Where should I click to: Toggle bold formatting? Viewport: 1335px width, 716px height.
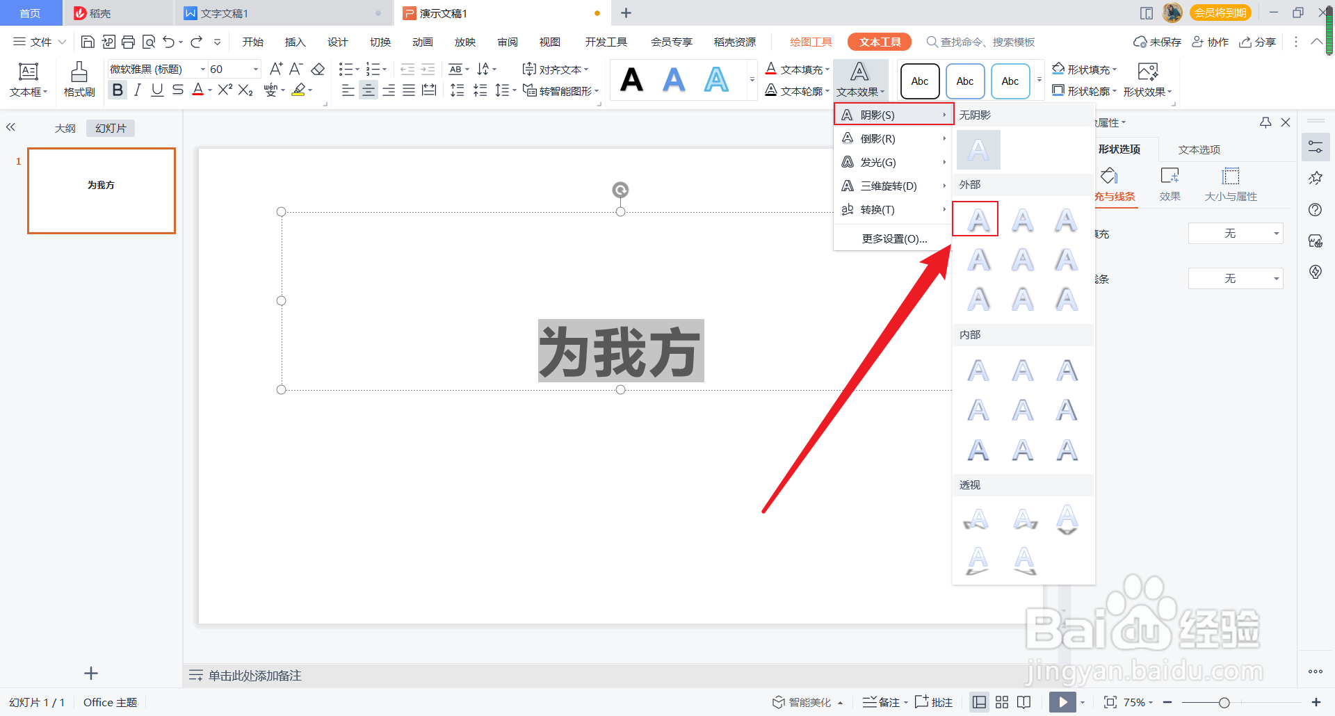tap(118, 90)
